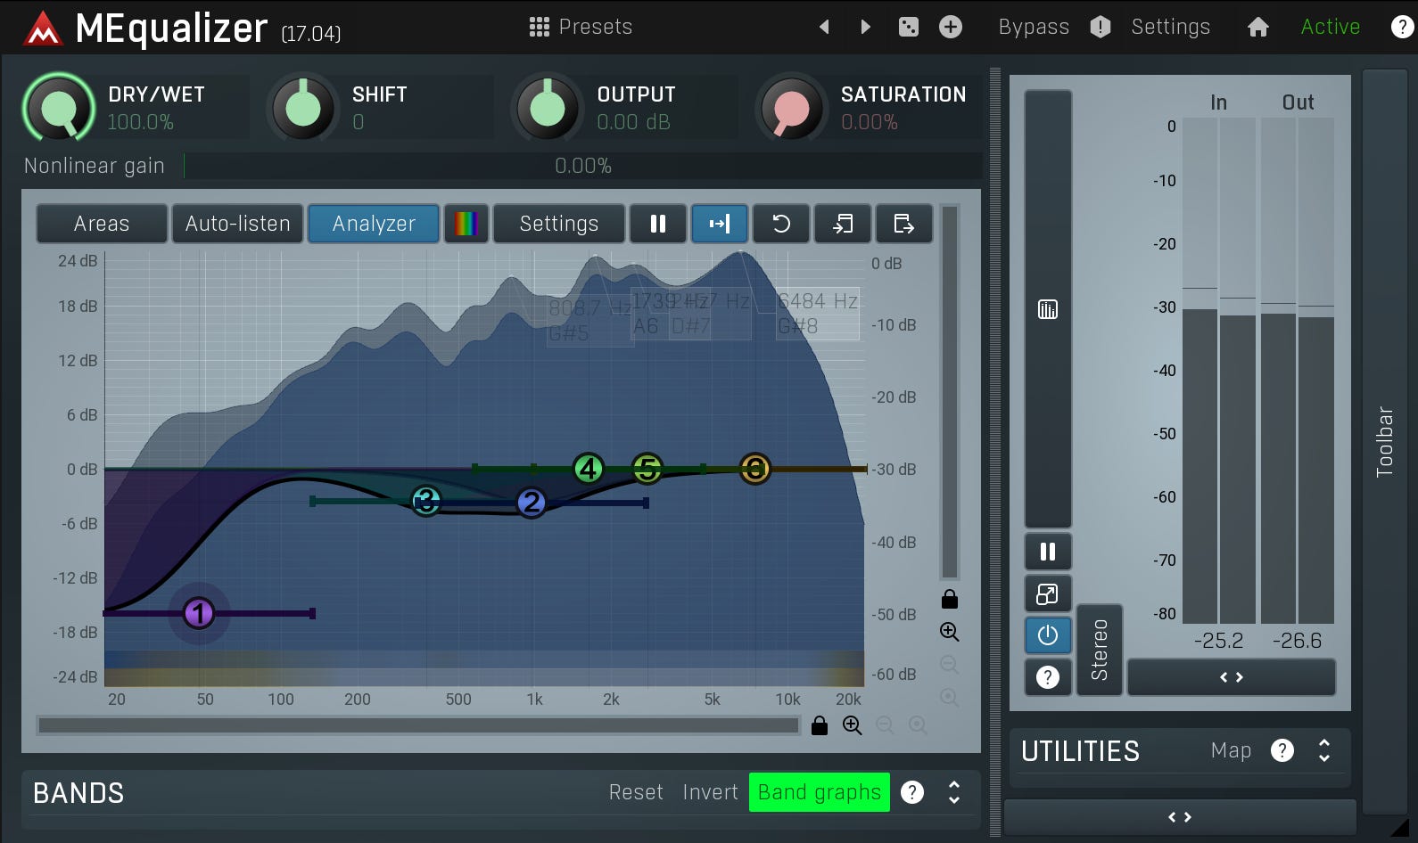Open the Presets browser
The height and width of the screenshot is (843, 1418).
(581, 27)
